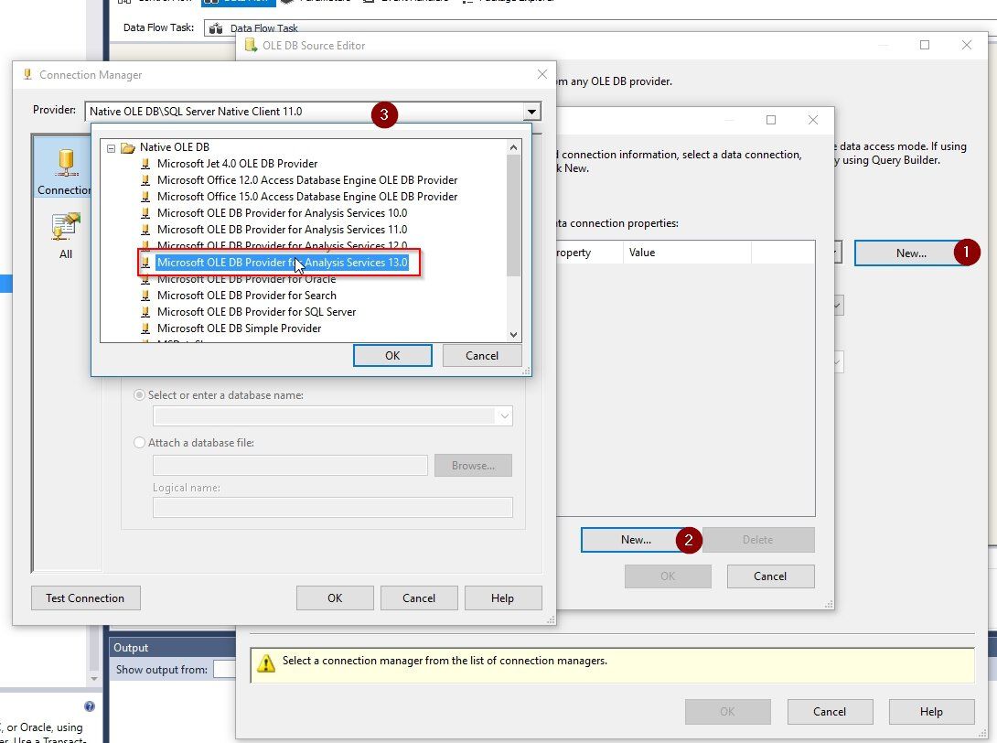
Task: Click the Native OLE DB folder label
Action: (x=174, y=147)
